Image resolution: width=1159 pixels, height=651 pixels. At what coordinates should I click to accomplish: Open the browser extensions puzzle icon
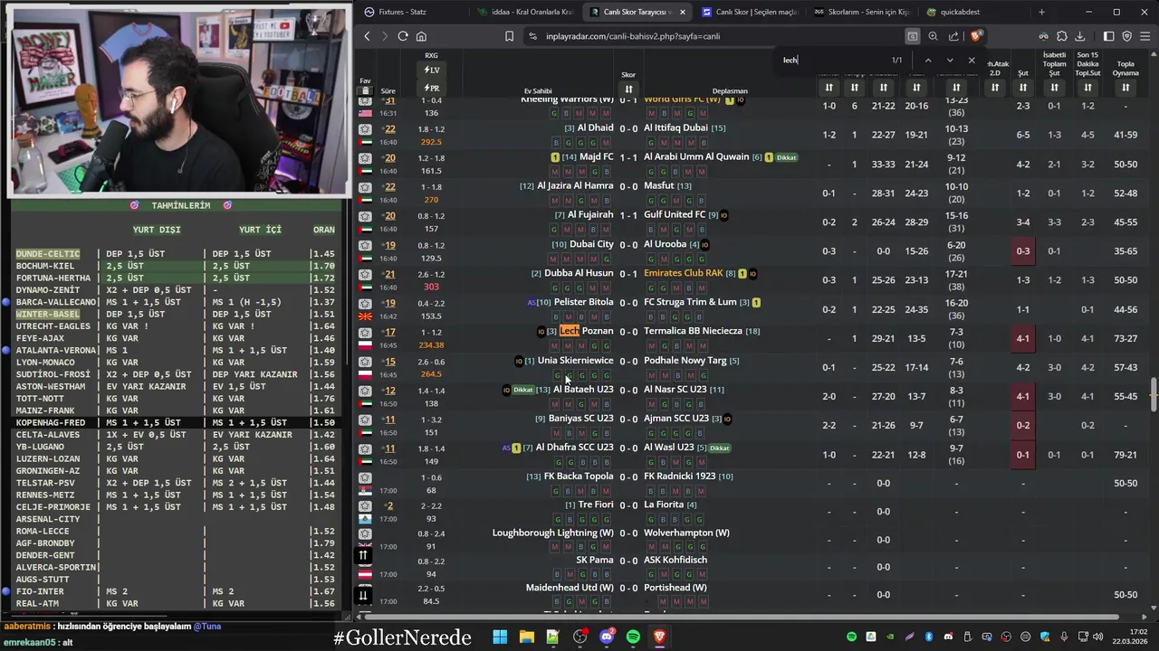[1062, 36]
